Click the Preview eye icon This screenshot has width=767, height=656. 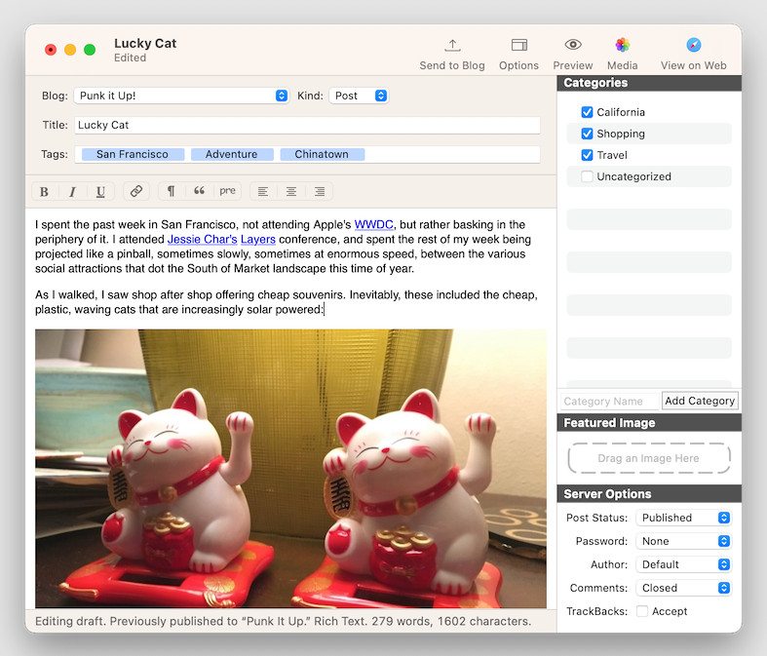pos(573,45)
